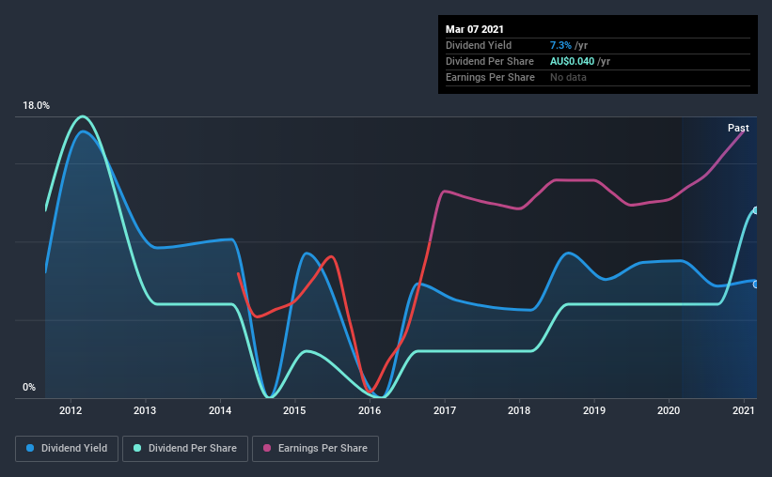
Task: Select the 2015 x-axis label
Action: pyautogui.click(x=294, y=410)
